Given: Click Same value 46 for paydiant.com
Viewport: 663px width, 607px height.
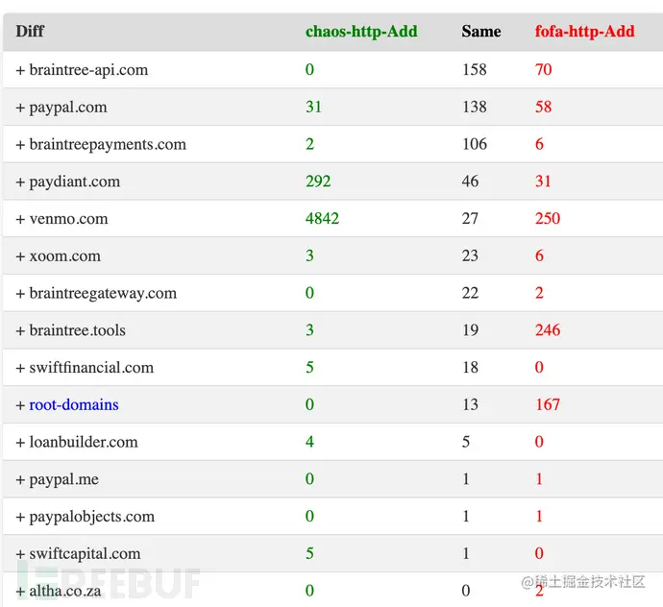Looking at the screenshot, I should [x=470, y=182].
